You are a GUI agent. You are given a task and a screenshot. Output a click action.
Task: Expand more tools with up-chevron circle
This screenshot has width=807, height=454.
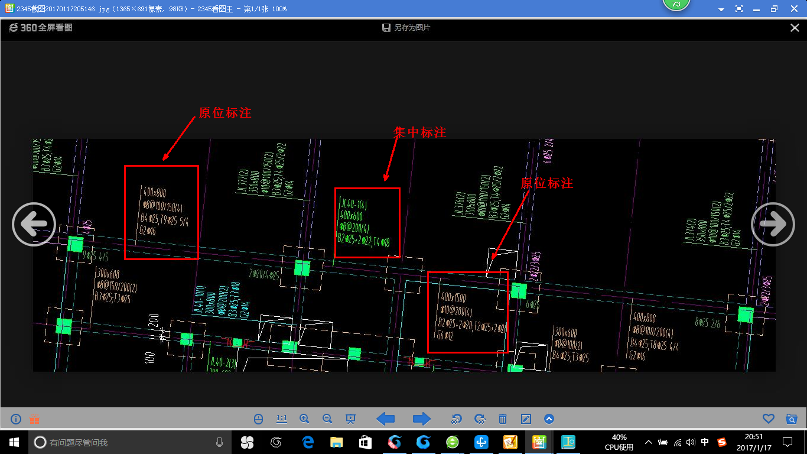click(549, 419)
